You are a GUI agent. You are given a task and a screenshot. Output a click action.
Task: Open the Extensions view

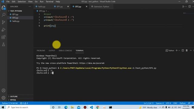(3, 37)
